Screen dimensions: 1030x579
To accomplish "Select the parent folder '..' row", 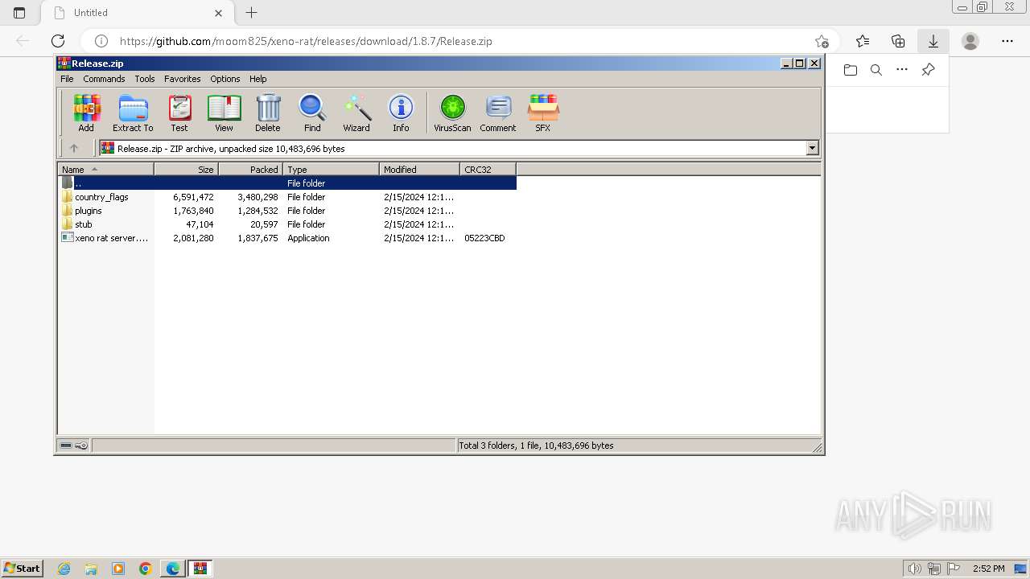I will tap(287, 183).
